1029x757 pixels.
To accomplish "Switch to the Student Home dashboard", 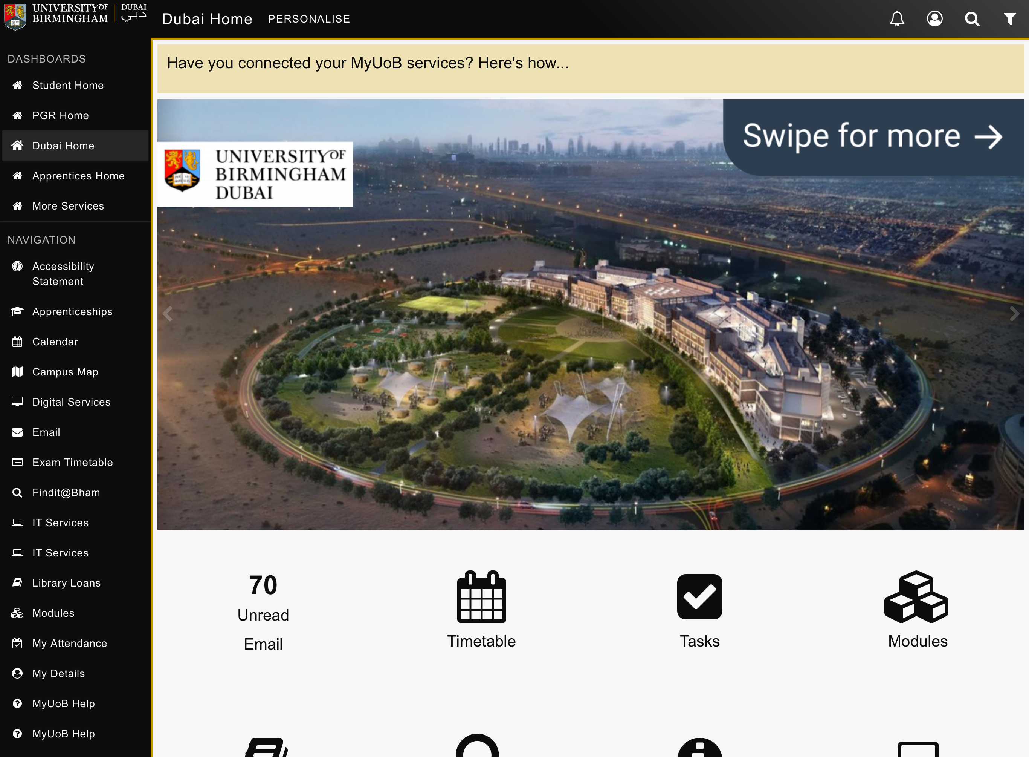I will (x=67, y=85).
